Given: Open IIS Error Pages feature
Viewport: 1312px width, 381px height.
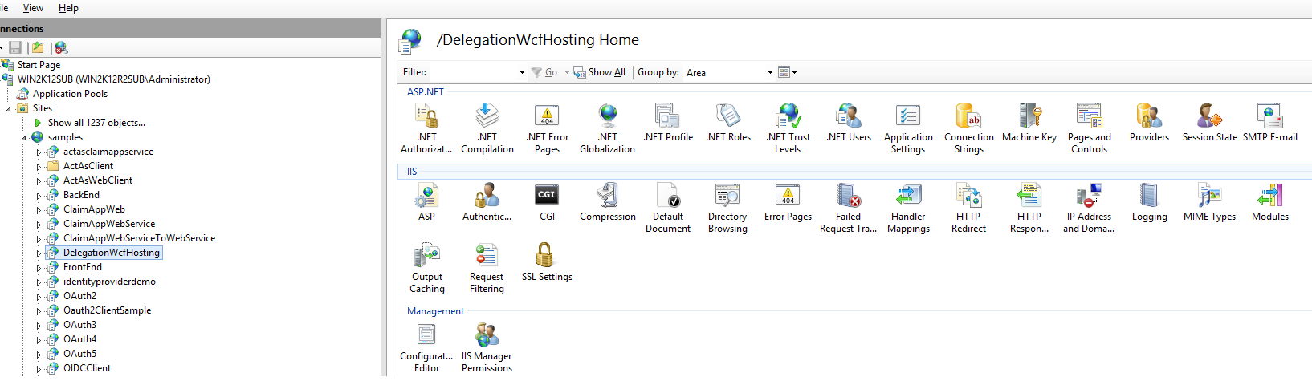Looking at the screenshot, I should (x=788, y=201).
